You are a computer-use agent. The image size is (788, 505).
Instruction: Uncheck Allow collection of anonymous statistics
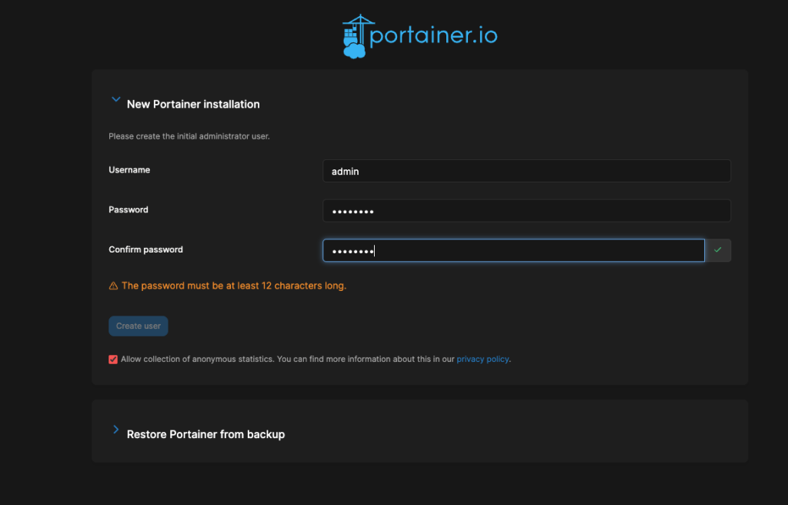tap(113, 360)
